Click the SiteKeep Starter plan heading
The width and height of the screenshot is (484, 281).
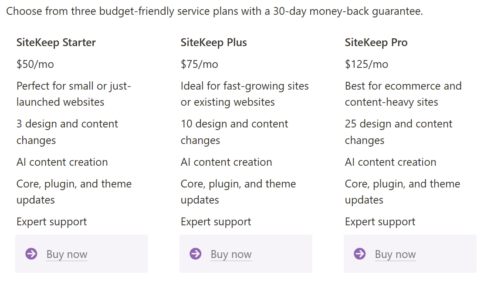coord(56,42)
